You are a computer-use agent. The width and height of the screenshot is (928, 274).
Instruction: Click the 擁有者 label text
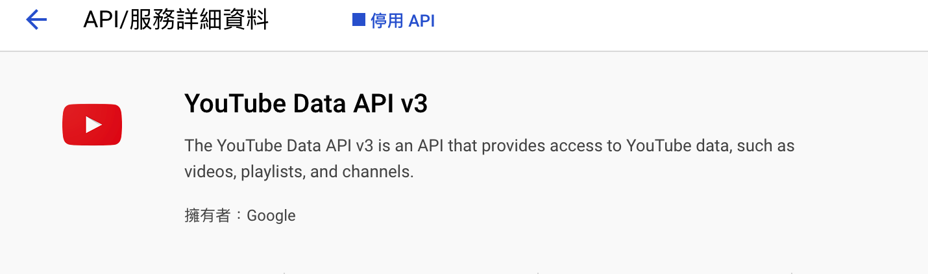coord(208,216)
